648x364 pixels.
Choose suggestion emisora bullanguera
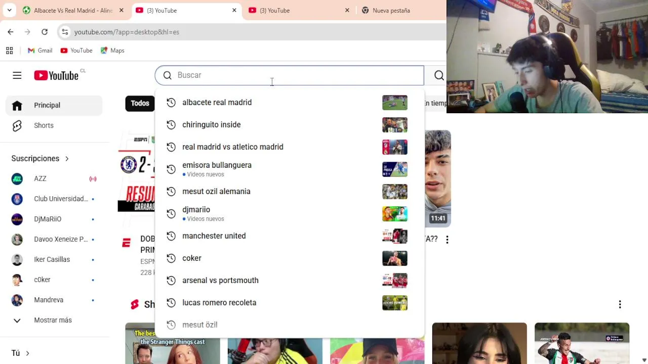pyautogui.click(x=289, y=169)
